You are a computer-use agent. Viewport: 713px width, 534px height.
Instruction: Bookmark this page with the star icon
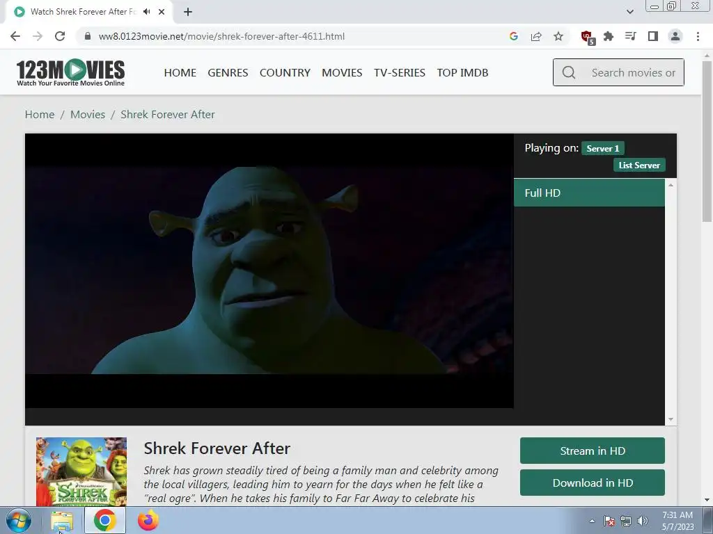click(558, 36)
